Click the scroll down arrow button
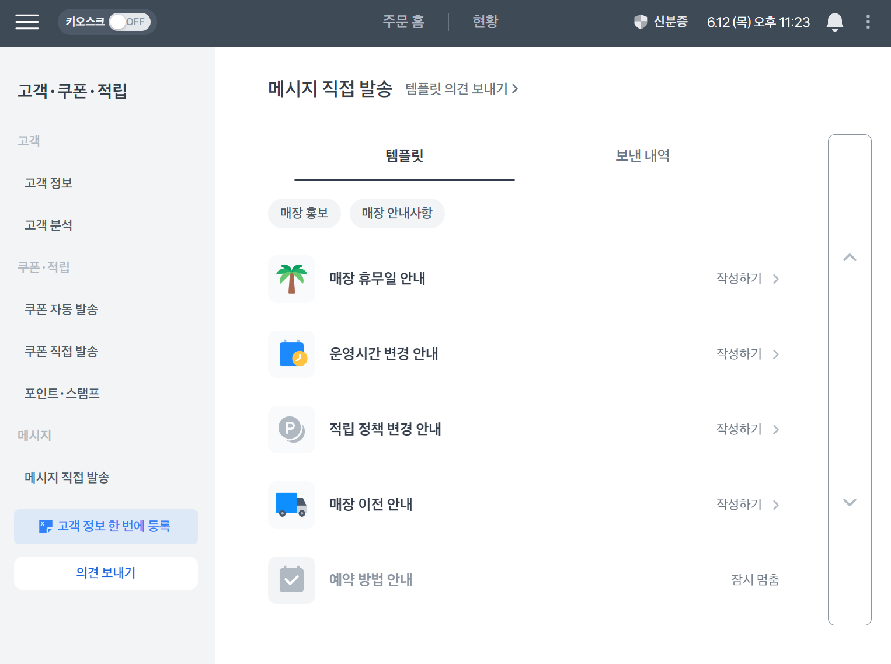Viewport: 891px width, 664px height. [x=850, y=503]
